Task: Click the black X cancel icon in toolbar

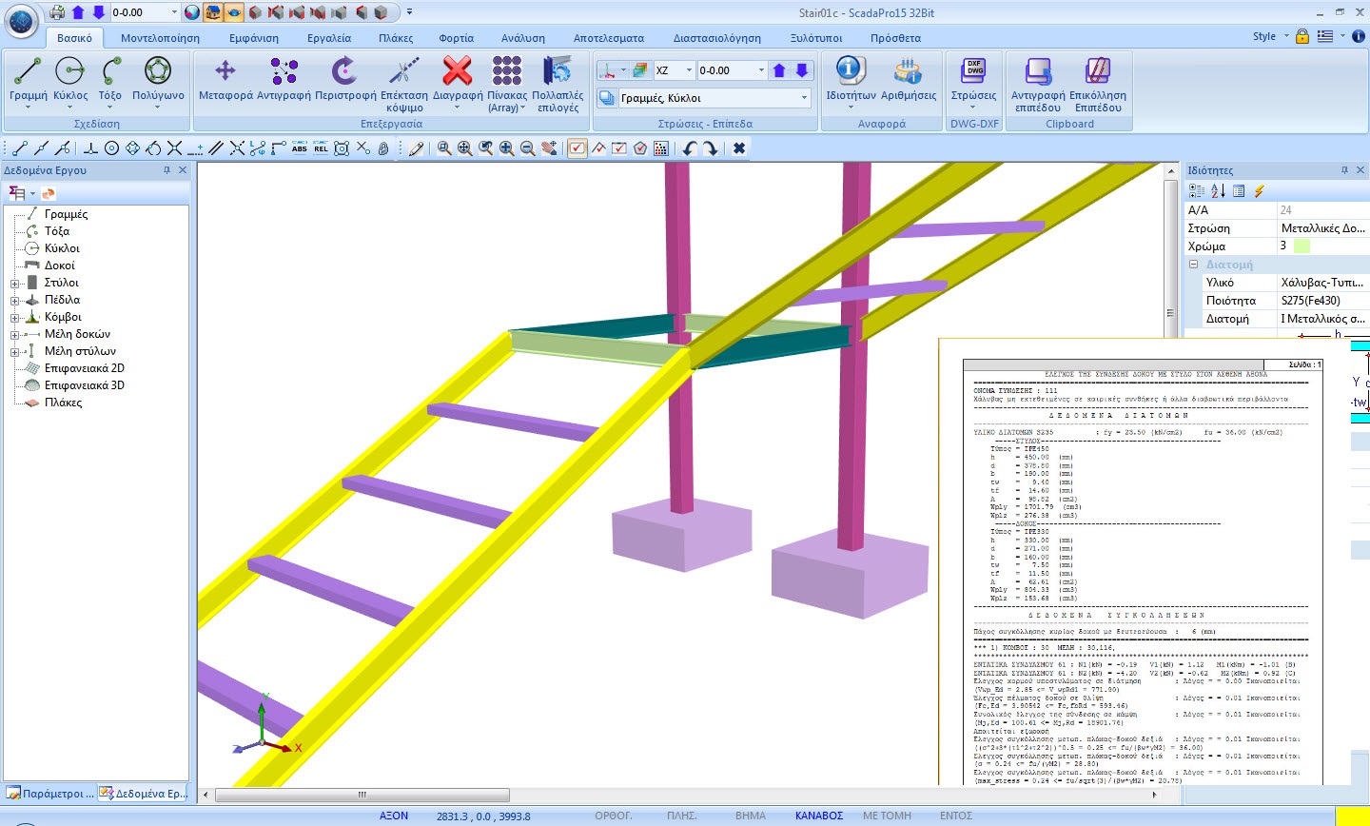Action: 739,148
